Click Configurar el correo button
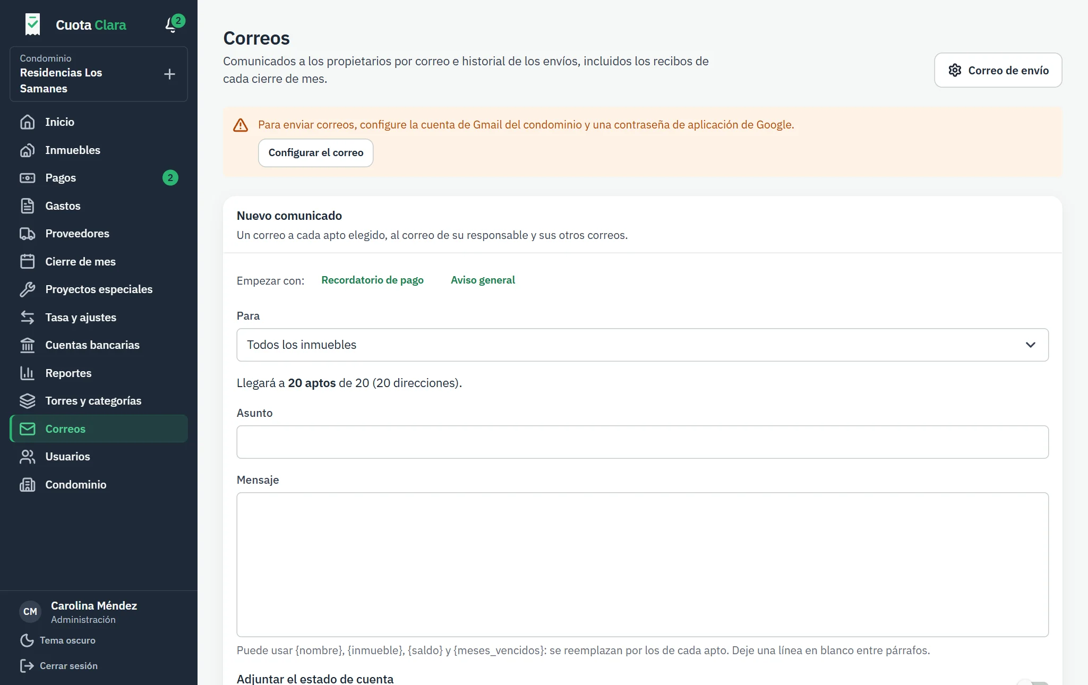The height and width of the screenshot is (685, 1088). click(x=316, y=153)
